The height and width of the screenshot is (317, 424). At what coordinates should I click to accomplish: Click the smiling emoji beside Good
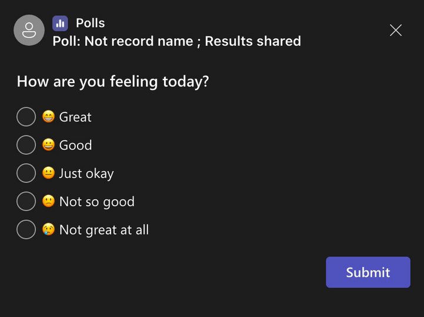coord(49,145)
